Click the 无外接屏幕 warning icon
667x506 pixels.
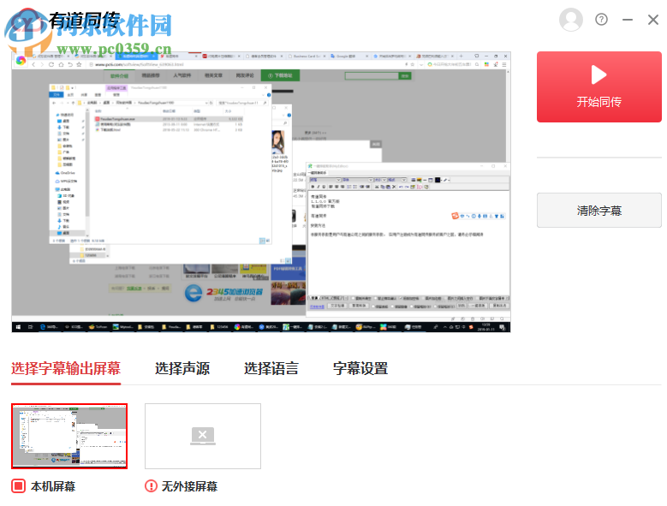click(151, 485)
